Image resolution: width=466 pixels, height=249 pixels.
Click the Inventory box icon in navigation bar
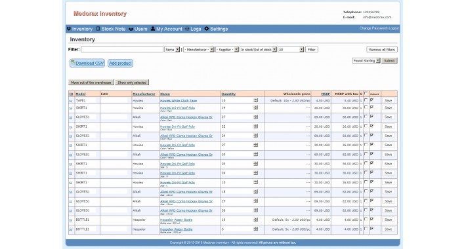[69, 29]
